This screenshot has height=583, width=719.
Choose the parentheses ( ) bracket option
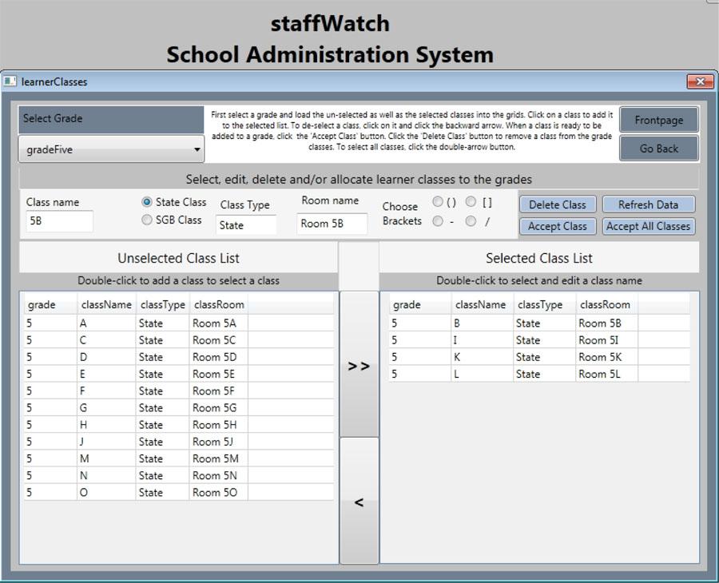(438, 203)
